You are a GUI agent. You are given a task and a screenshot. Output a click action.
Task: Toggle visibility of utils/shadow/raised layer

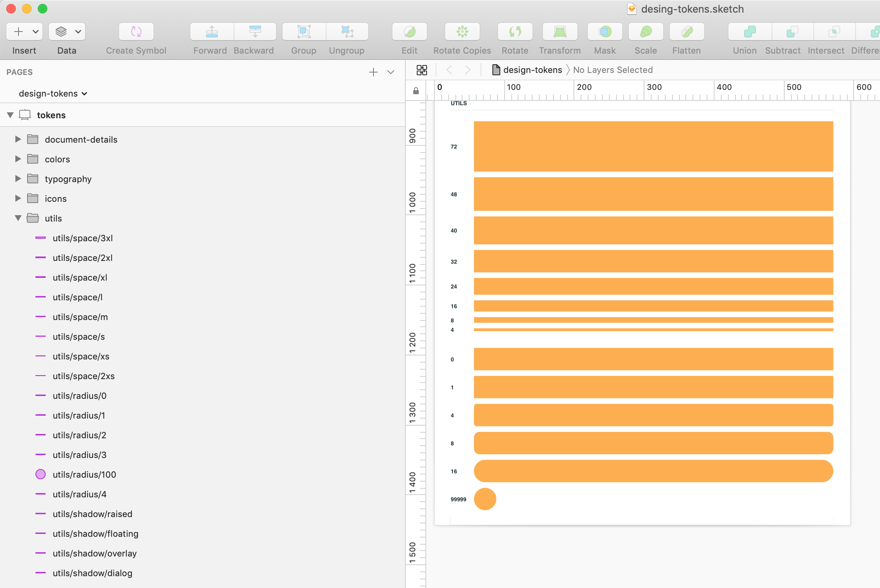click(x=392, y=514)
